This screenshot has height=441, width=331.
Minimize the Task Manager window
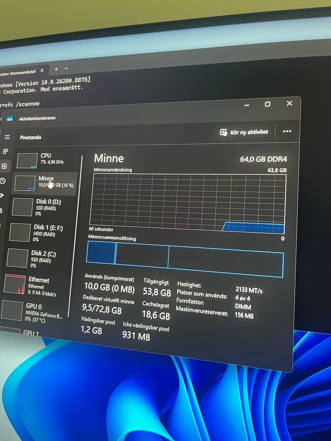[247, 105]
